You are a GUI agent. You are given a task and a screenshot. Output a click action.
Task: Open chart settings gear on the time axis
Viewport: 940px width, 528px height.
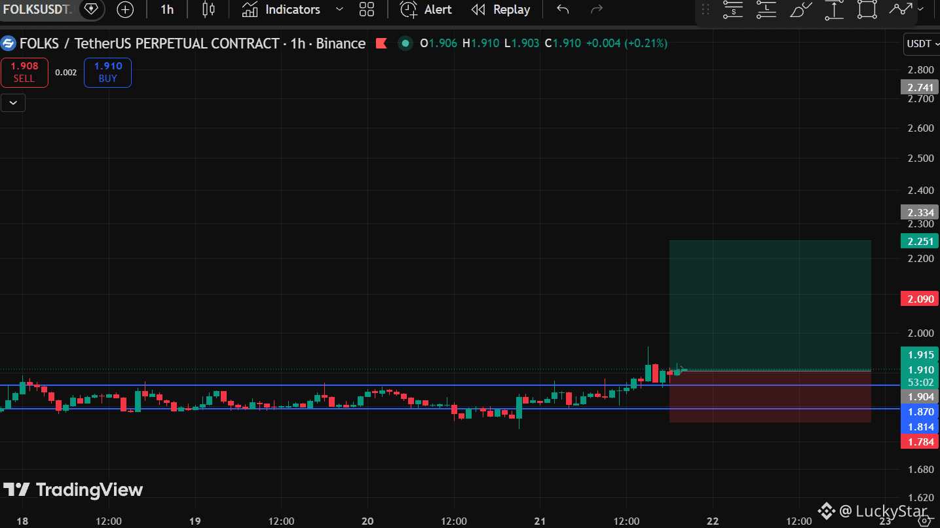point(926,520)
